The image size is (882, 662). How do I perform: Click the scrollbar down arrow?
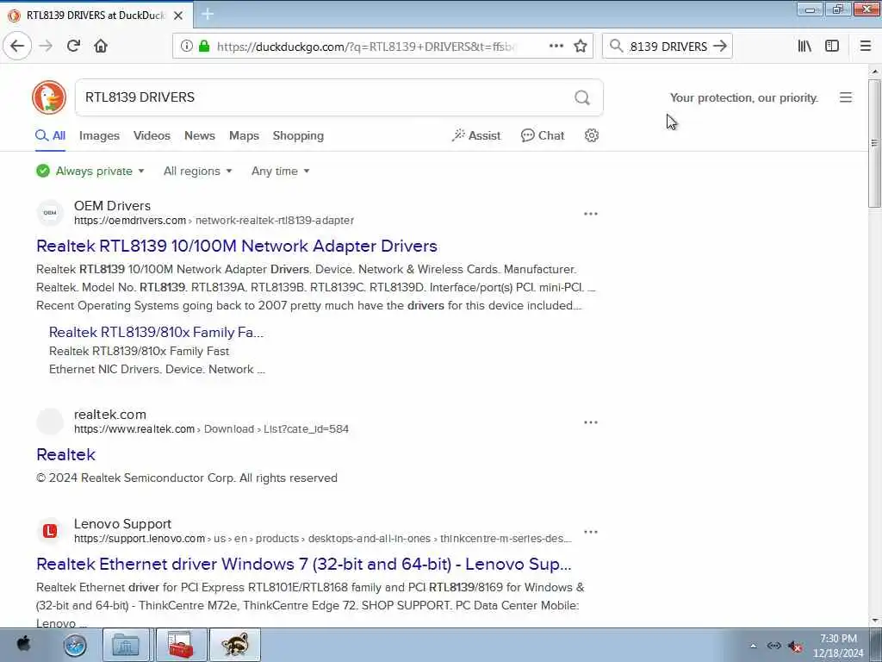(x=874, y=621)
